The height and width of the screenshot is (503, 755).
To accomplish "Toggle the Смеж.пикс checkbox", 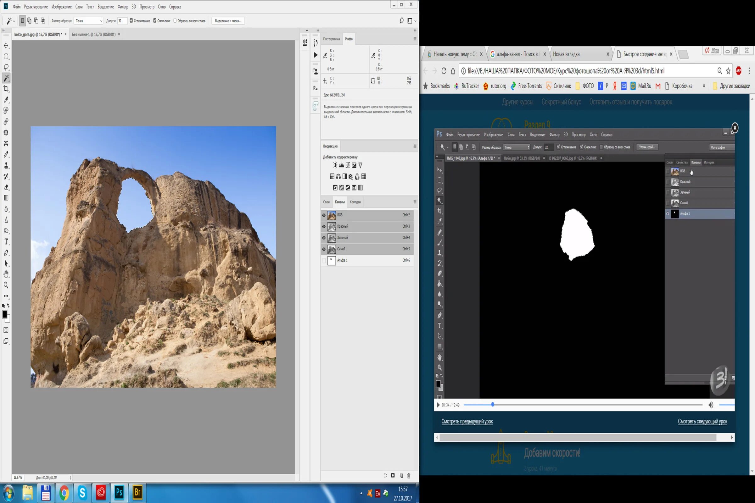I will click(x=155, y=20).
